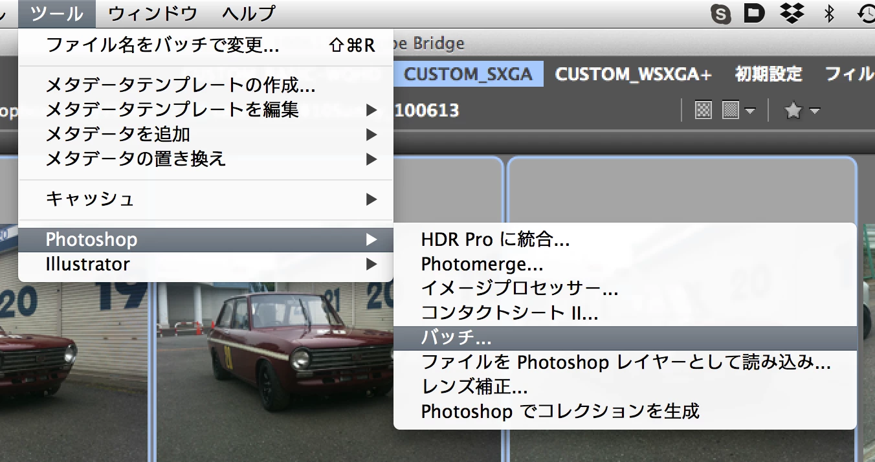The width and height of the screenshot is (875, 462).
Task: Open thumbnail quality options dropdown
Action: point(738,111)
